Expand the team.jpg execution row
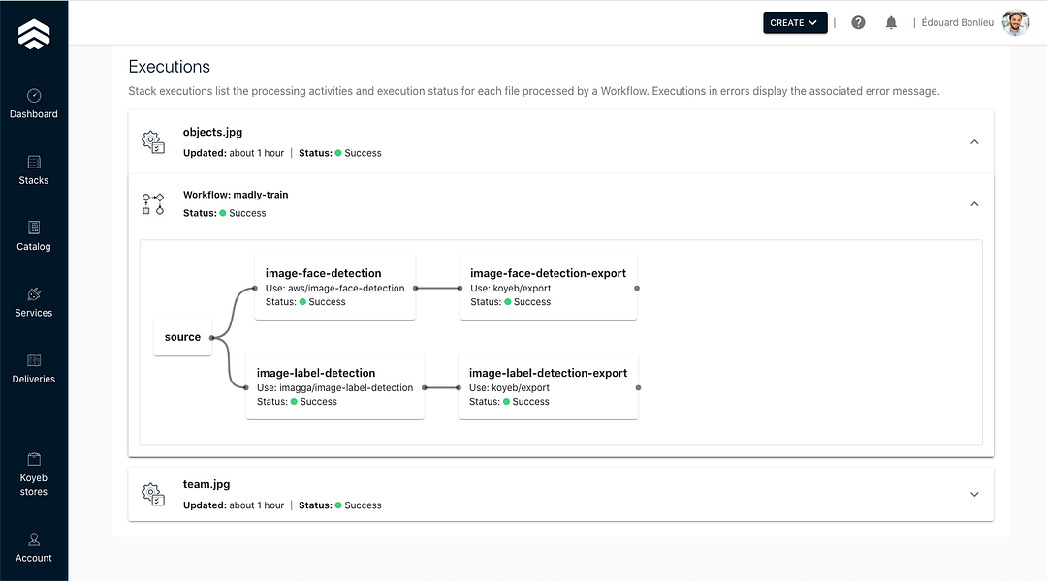Image resolution: width=1047 pixels, height=581 pixels. tap(974, 494)
